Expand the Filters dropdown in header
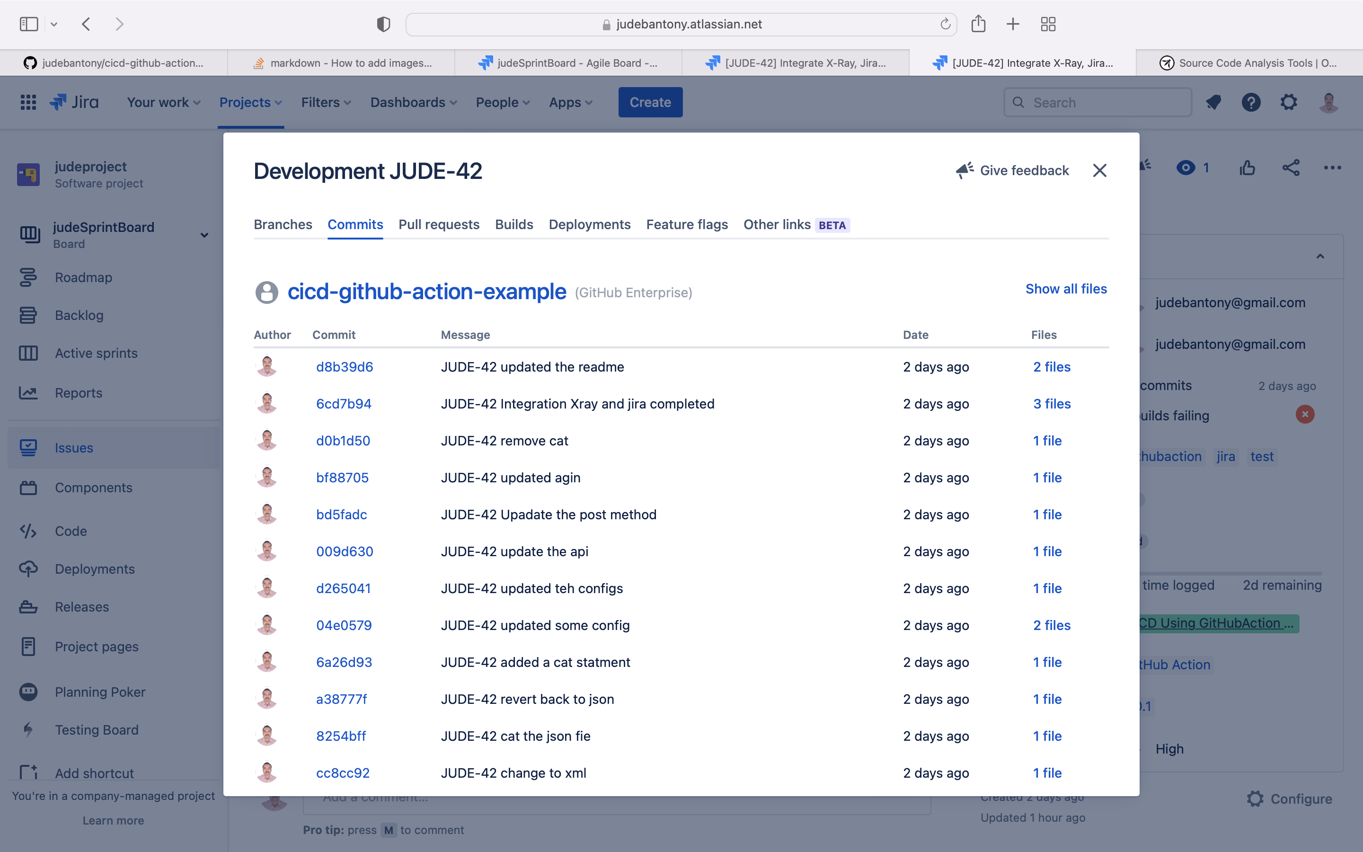The width and height of the screenshot is (1363, 852). (x=326, y=103)
